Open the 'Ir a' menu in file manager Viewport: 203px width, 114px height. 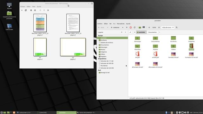pos(114,24)
